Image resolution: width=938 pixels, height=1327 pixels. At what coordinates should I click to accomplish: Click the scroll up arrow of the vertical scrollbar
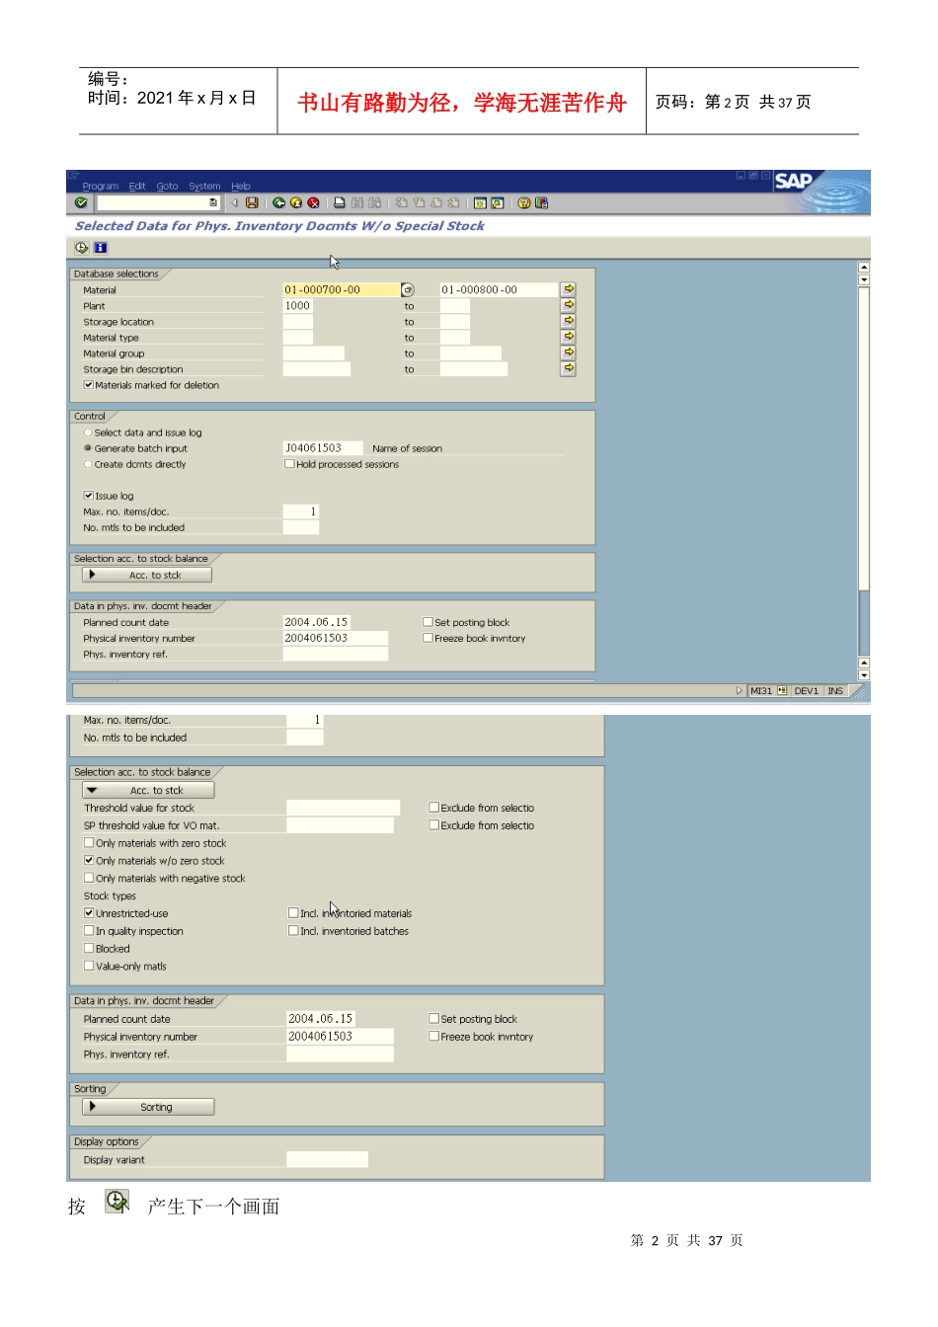(864, 267)
